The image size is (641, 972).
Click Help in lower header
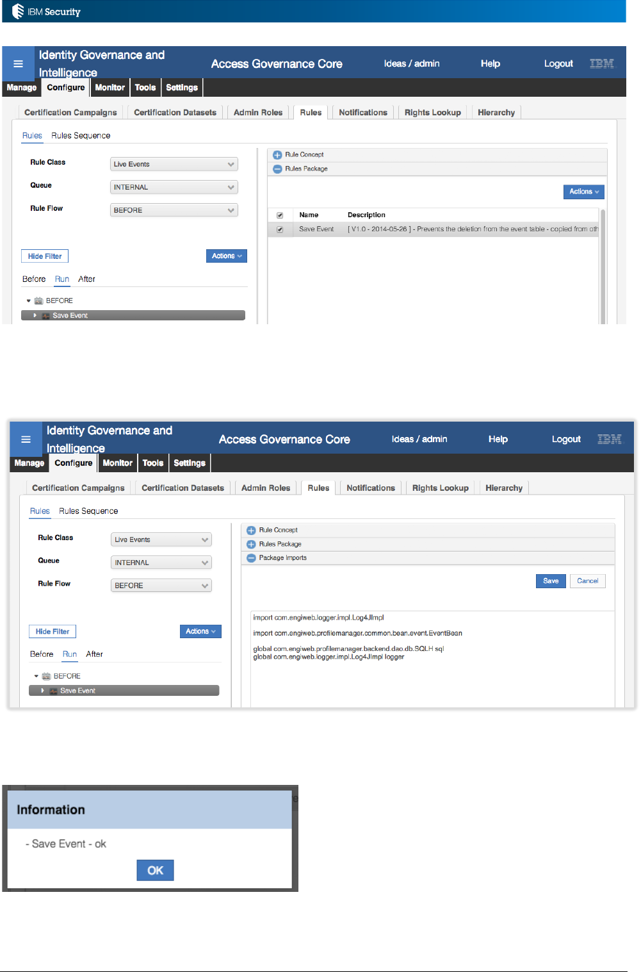[498, 439]
